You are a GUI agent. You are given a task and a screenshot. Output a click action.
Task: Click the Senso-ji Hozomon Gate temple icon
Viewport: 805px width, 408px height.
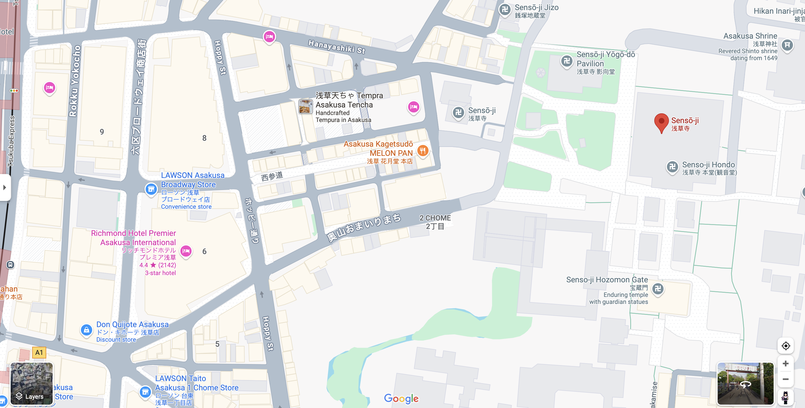click(657, 289)
